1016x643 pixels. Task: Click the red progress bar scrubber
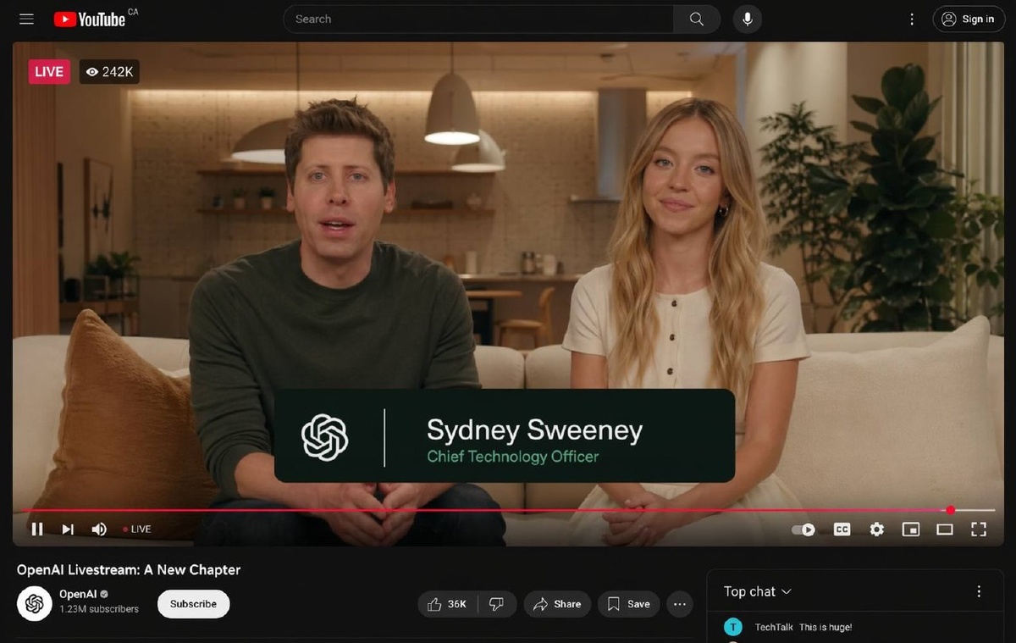(x=950, y=510)
